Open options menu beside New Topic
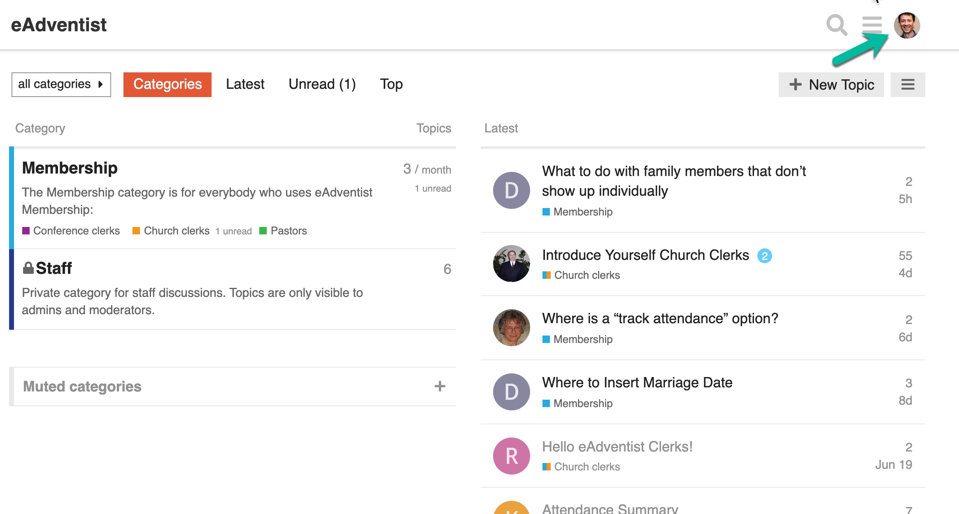The width and height of the screenshot is (959, 514). pos(908,85)
